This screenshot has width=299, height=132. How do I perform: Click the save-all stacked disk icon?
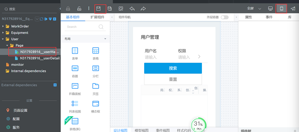pyautogui.click(x=110, y=8)
